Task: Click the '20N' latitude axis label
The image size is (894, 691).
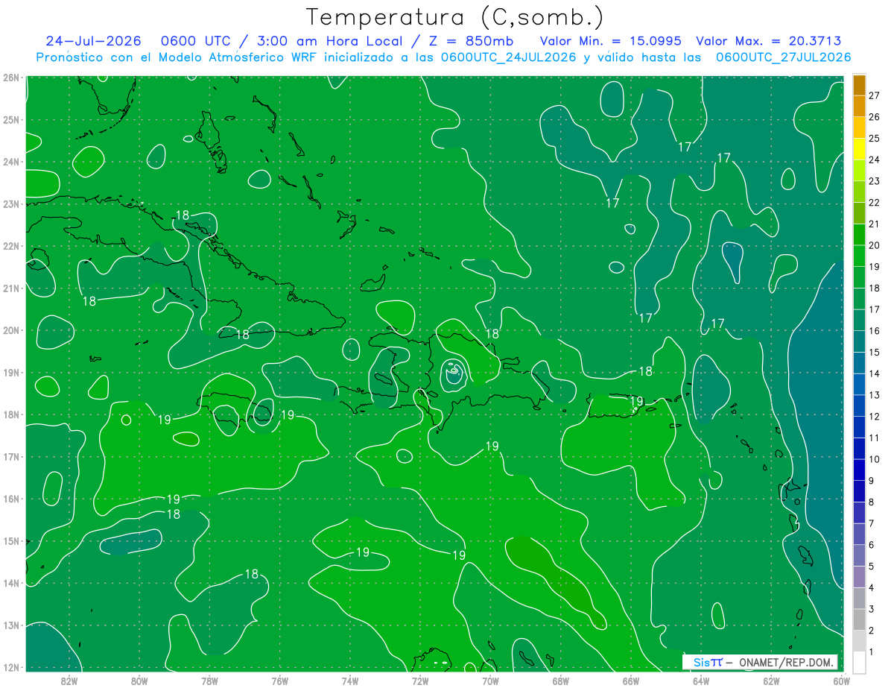Action: click(11, 330)
